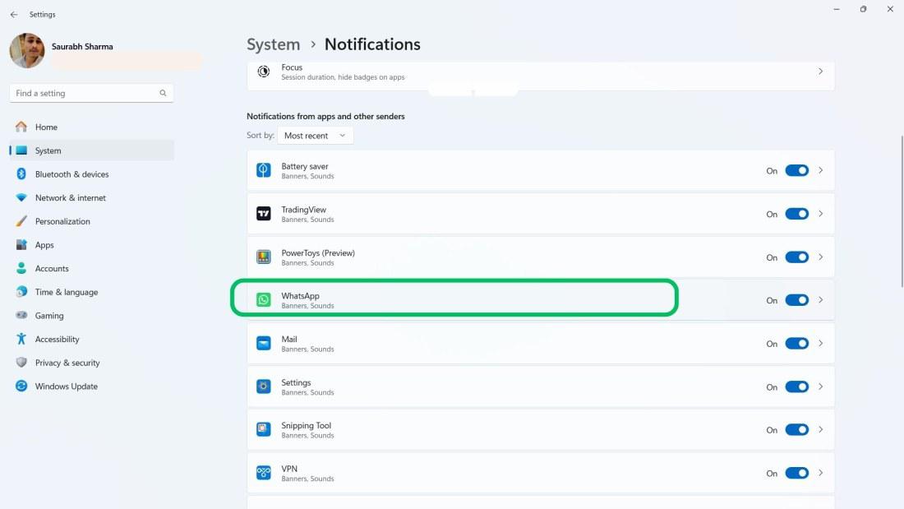
Task: Turn off WhatsApp notifications toggle
Action: point(796,300)
